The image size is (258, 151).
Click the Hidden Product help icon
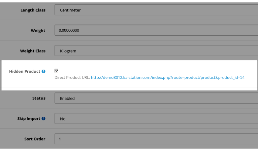coord(43,71)
